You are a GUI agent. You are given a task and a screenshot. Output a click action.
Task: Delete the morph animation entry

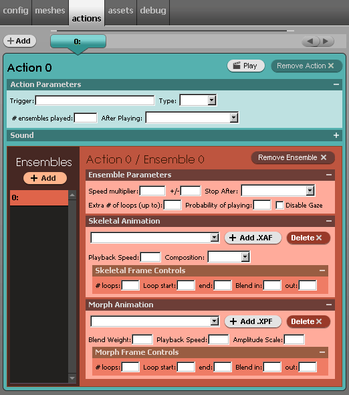(x=308, y=321)
